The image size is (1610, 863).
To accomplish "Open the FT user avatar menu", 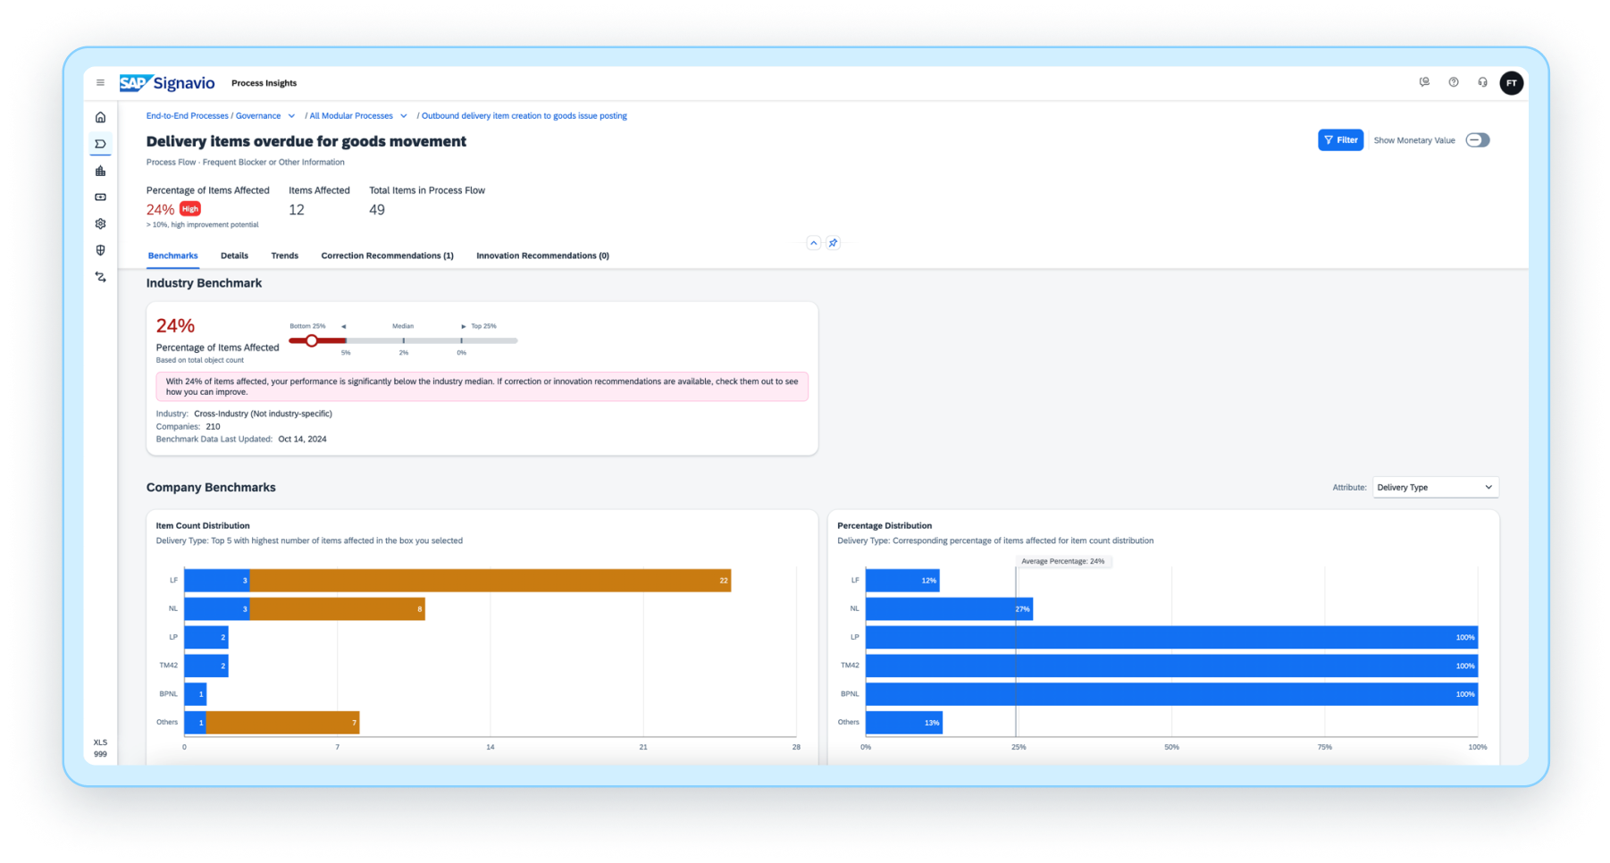I will [x=1511, y=83].
